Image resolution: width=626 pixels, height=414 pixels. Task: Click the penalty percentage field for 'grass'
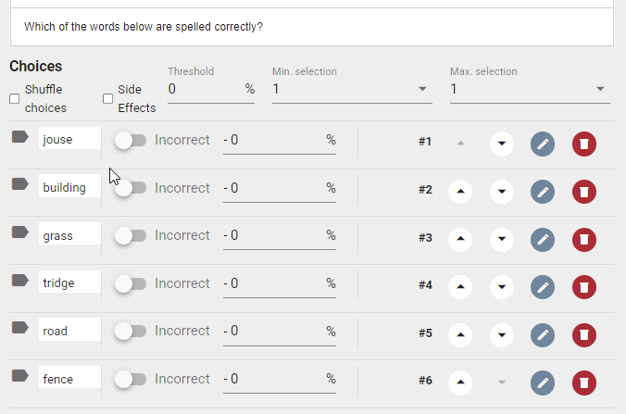coord(279,236)
